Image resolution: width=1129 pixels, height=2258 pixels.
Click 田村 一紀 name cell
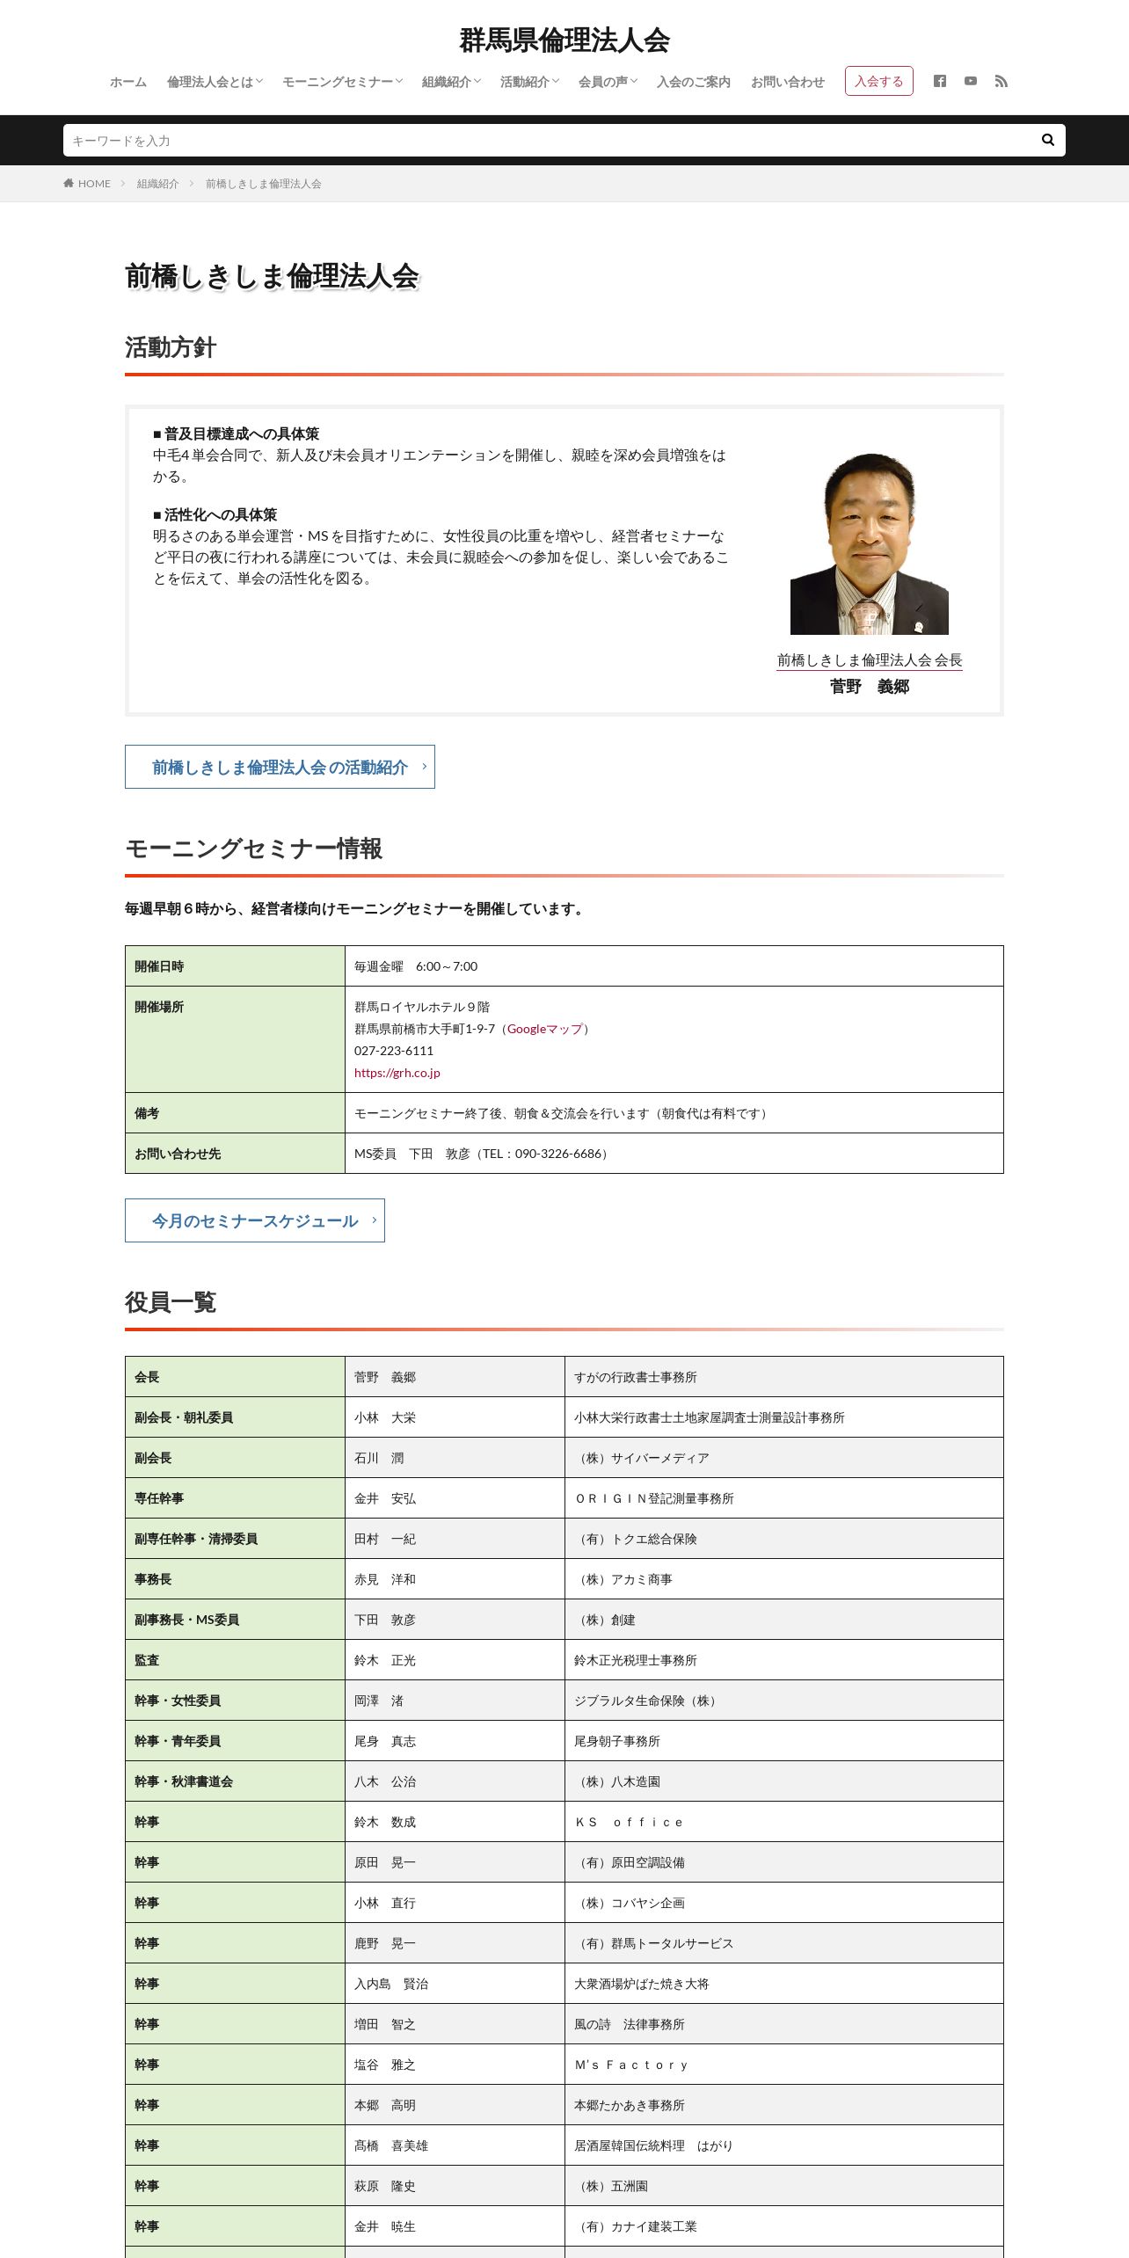pyautogui.click(x=455, y=1539)
